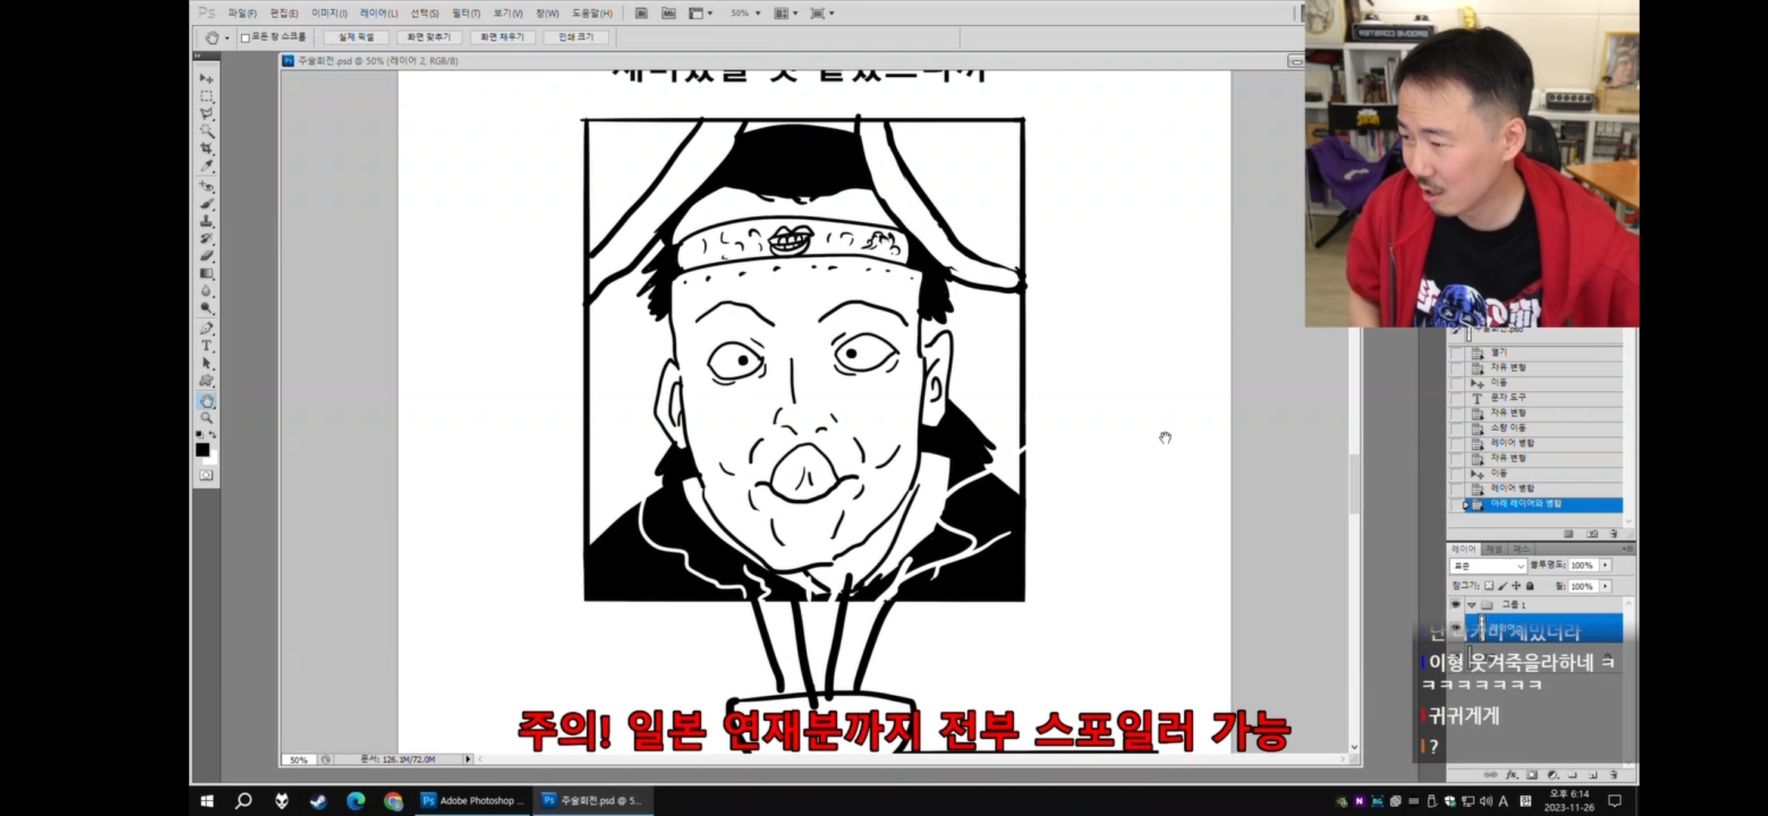
Task: Select the Crop tool
Action: [x=206, y=148]
